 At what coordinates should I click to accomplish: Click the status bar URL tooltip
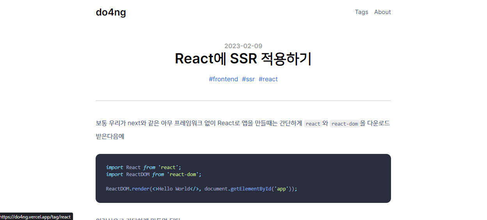36,217
